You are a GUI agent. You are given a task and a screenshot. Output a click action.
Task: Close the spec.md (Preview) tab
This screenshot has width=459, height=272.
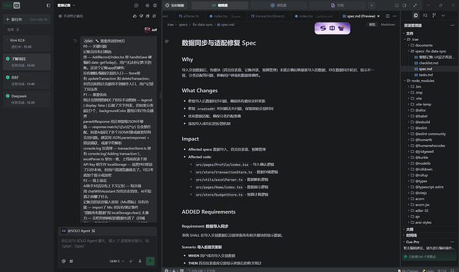[x=379, y=16]
